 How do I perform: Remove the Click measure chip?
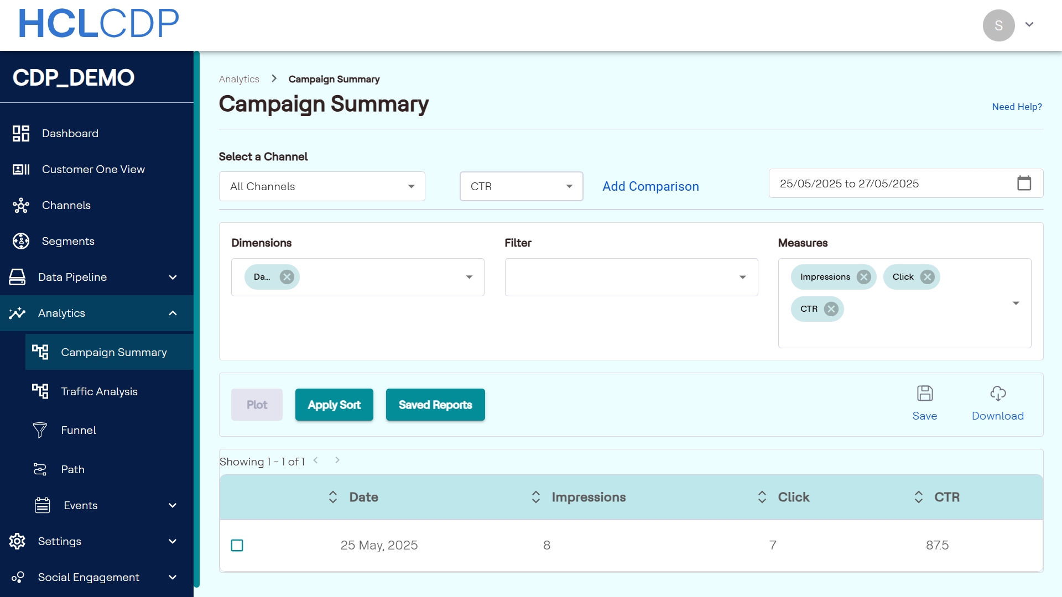(x=927, y=277)
